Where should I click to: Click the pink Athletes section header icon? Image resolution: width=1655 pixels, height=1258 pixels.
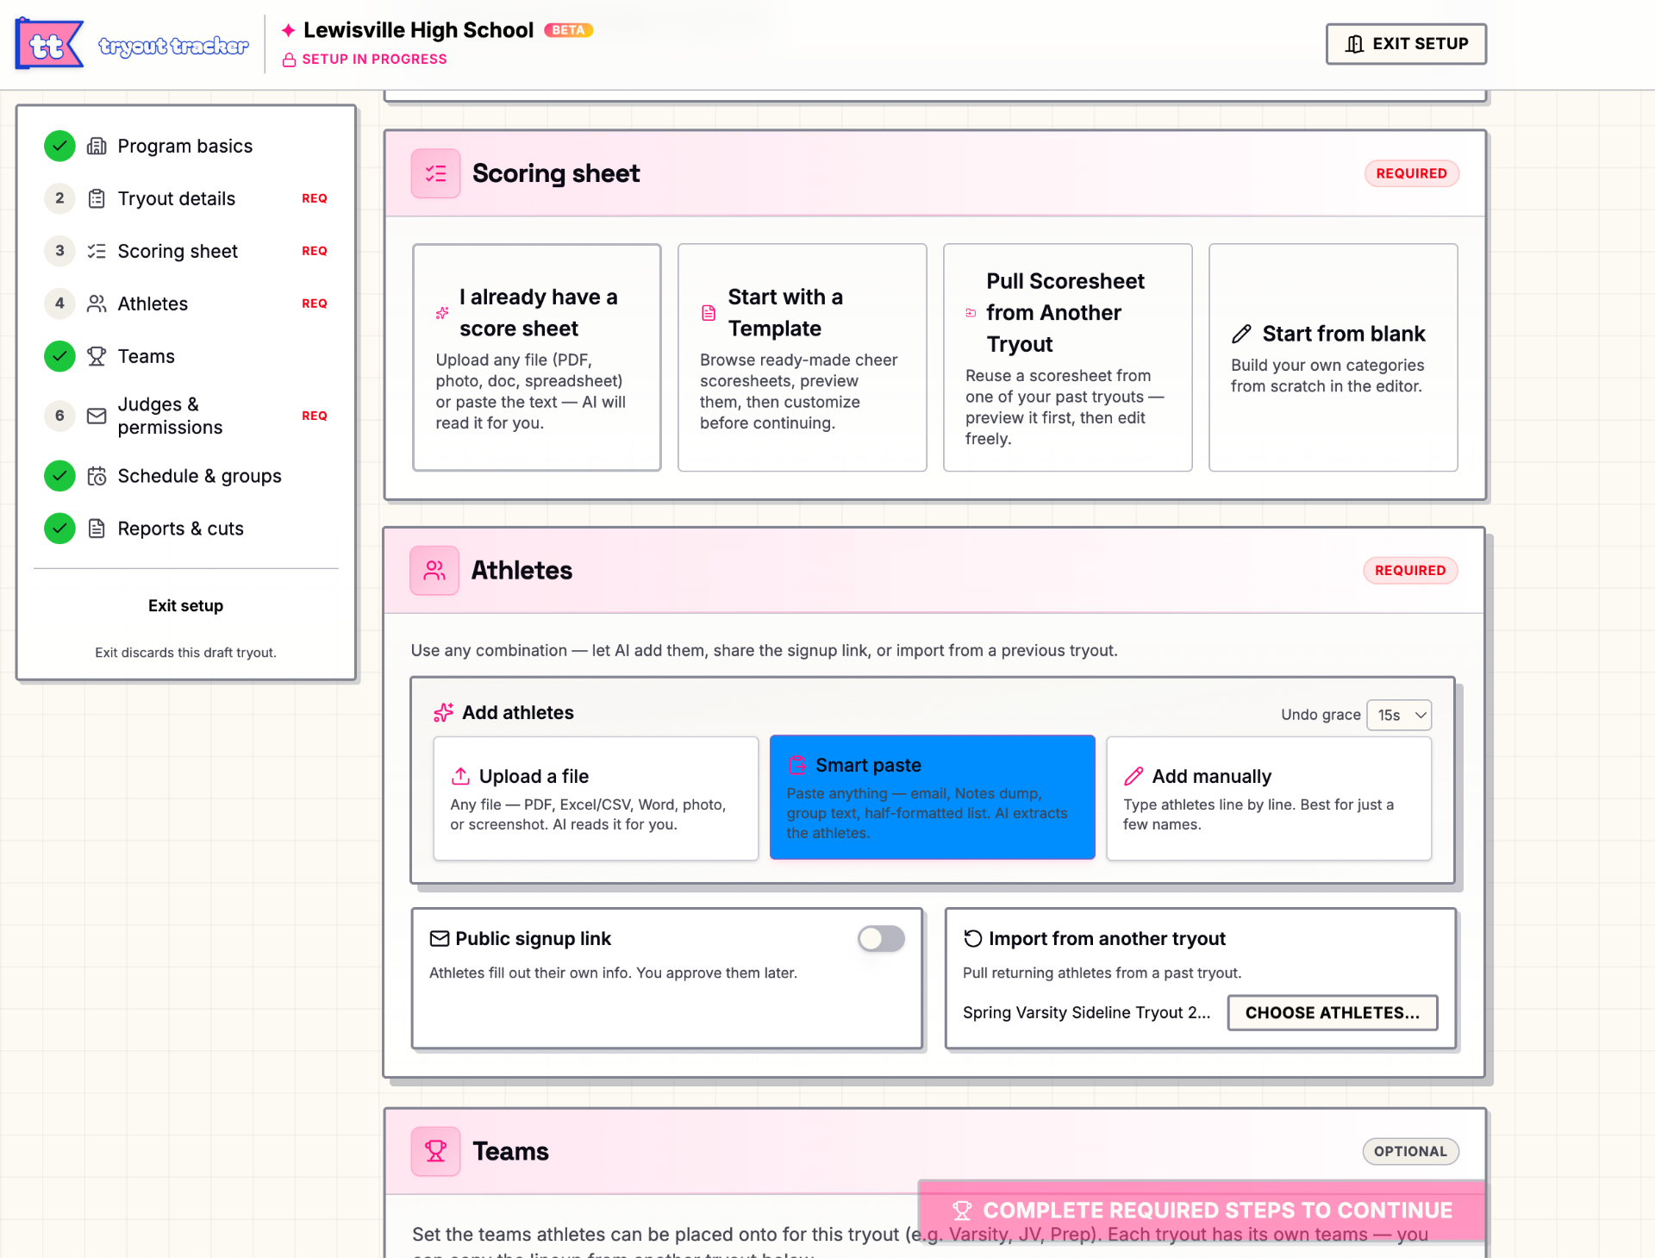tap(434, 570)
